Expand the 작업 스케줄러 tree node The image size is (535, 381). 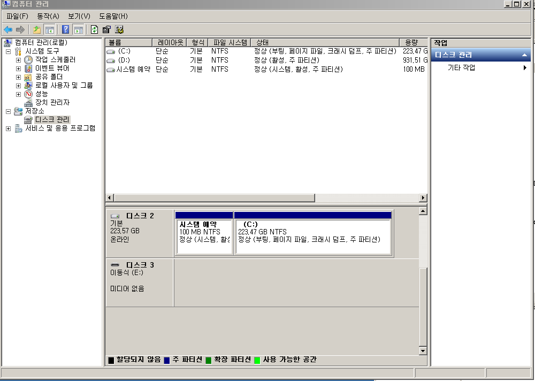point(18,60)
